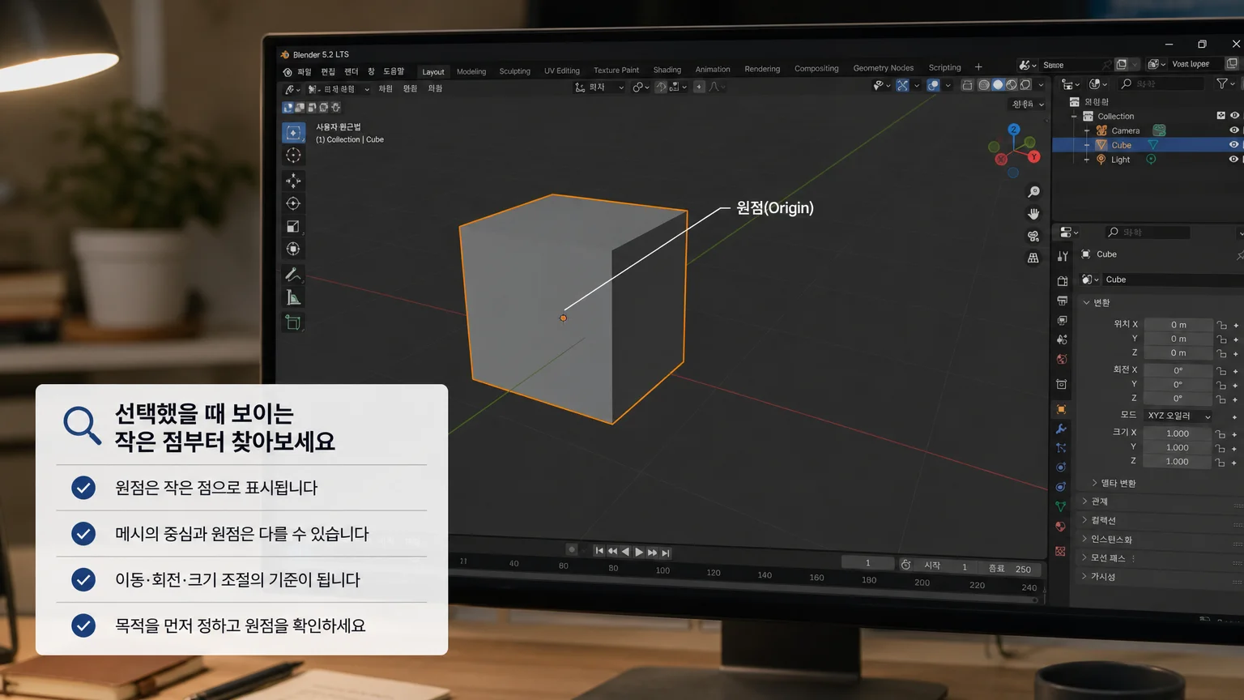Select the Cursor tool in the viewport toolbar
1244x700 pixels.
[293, 156]
